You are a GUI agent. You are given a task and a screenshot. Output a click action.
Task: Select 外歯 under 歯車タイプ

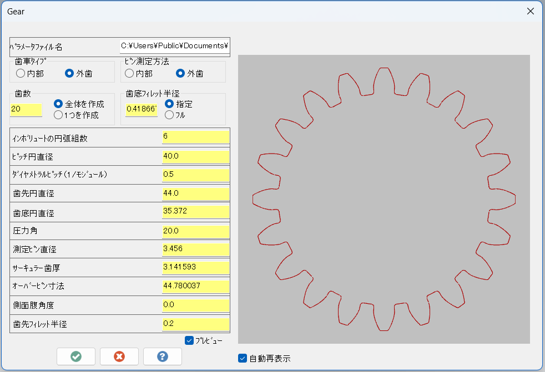tap(70, 73)
